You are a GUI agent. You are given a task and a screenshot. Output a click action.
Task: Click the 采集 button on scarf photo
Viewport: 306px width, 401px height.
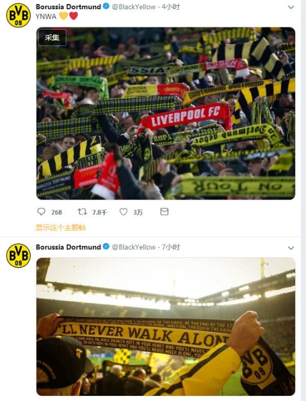(x=52, y=38)
